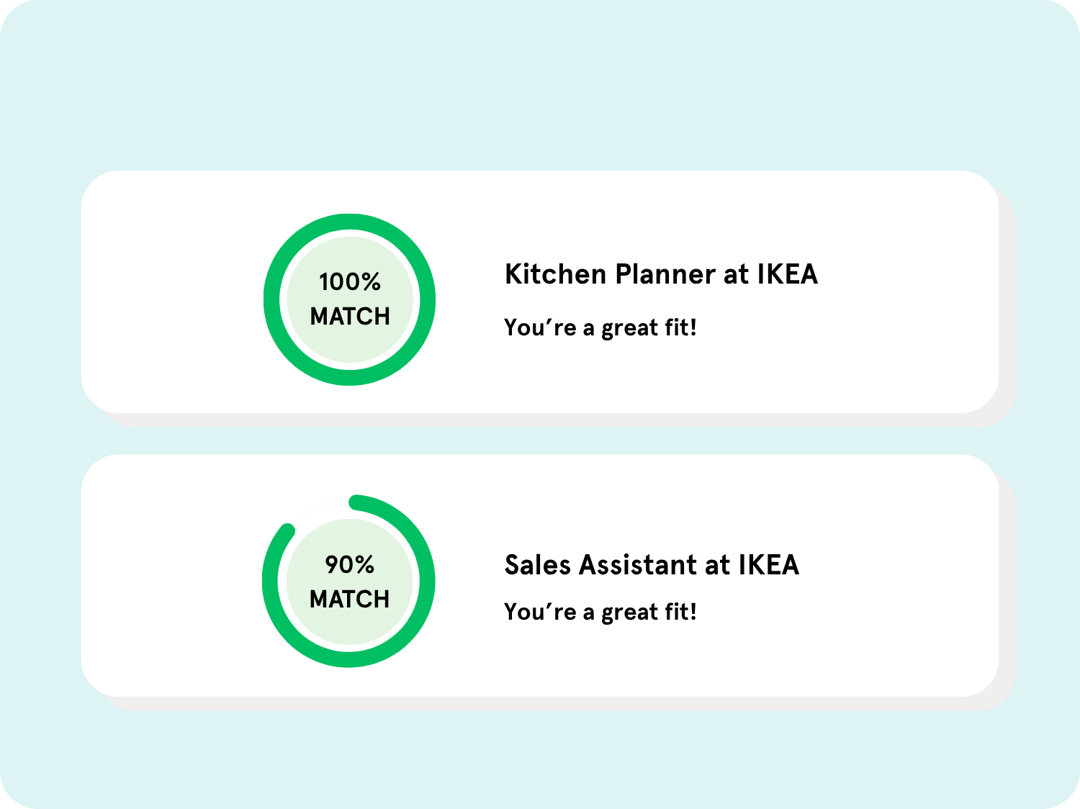Click "MATCH" label under 90%

[x=349, y=600]
